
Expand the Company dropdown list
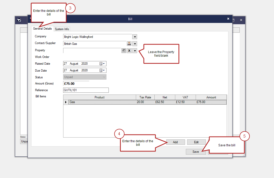(x=135, y=37)
